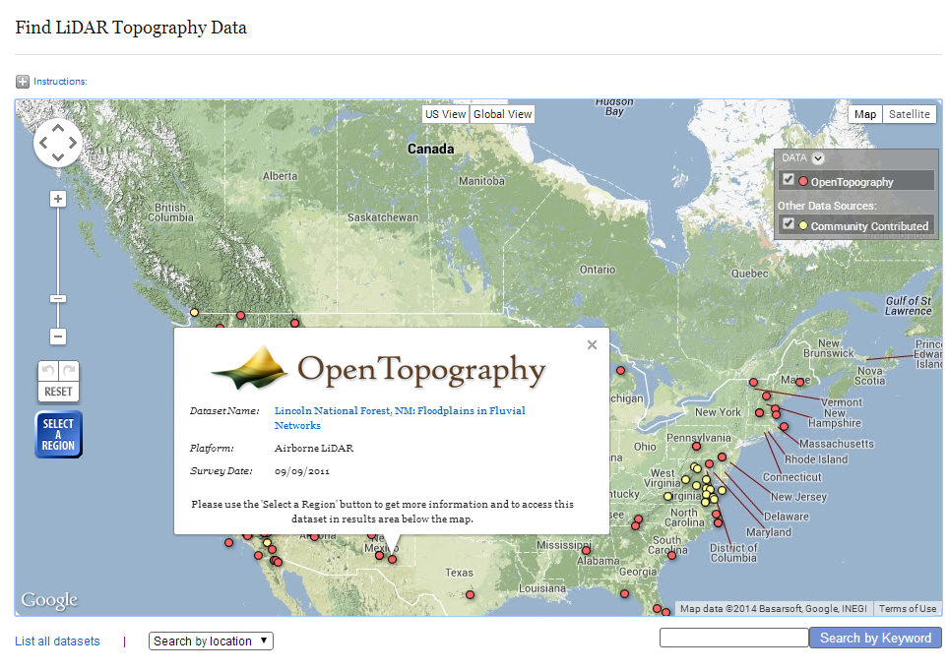Open the SELECT A REGION tool

click(x=57, y=434)
